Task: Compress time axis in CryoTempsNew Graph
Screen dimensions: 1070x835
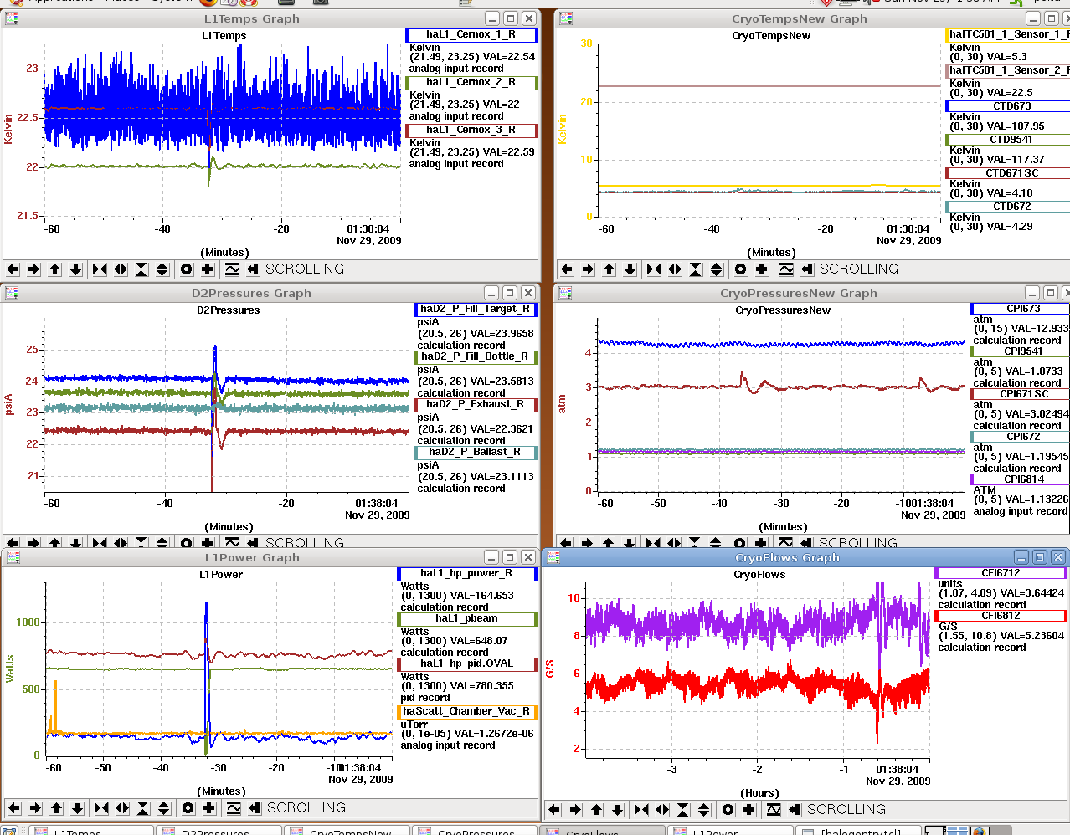Action: [x=654, y=269]
